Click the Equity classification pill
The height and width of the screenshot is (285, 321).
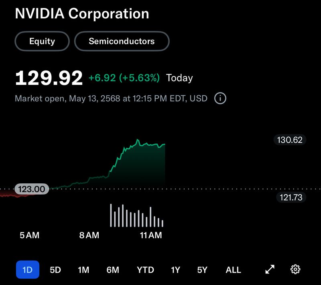(42, 41)
